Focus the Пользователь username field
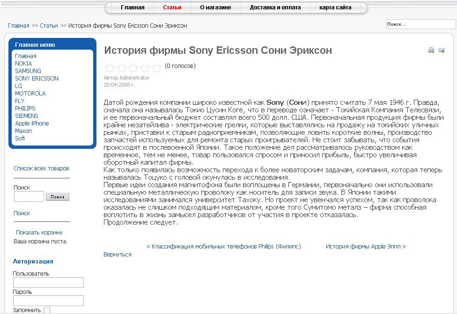Viewport: 457px width, 314px height. (48, 283)
